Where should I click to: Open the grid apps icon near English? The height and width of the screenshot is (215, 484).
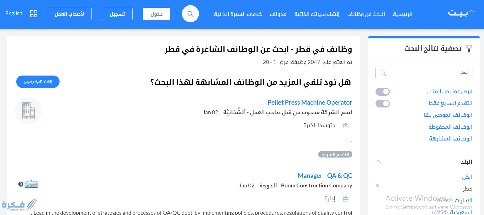34,14
